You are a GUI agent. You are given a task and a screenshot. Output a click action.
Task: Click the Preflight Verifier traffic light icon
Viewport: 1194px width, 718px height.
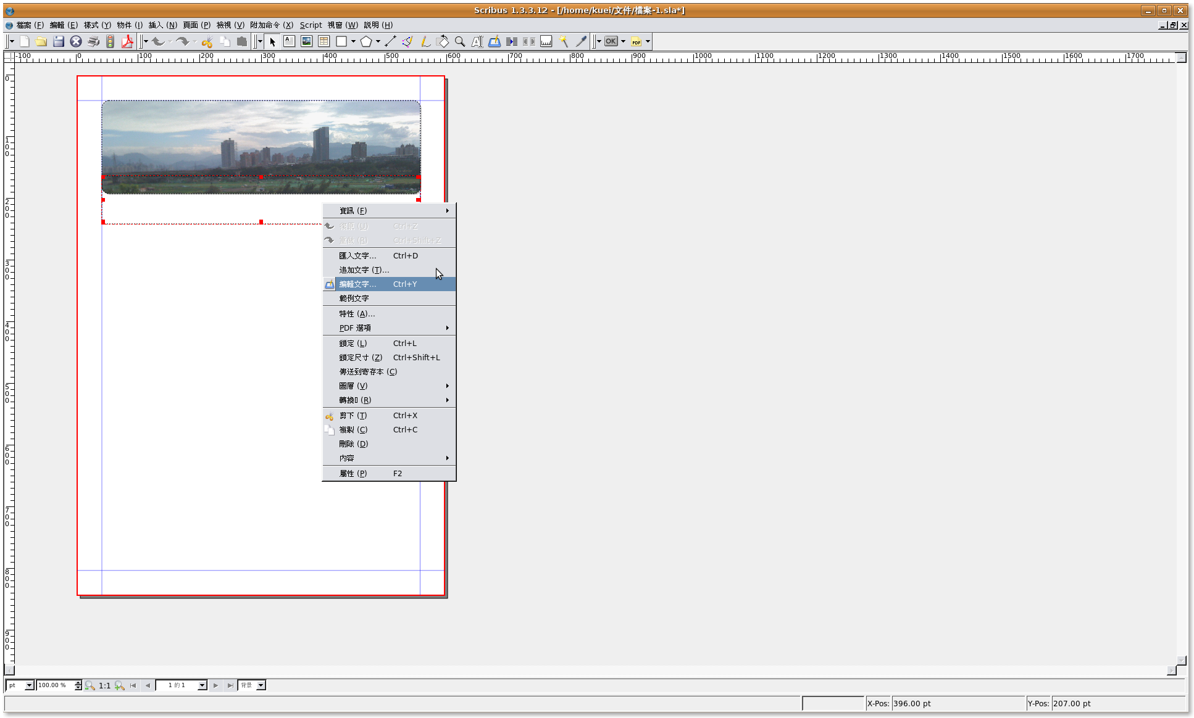(111, 41)
